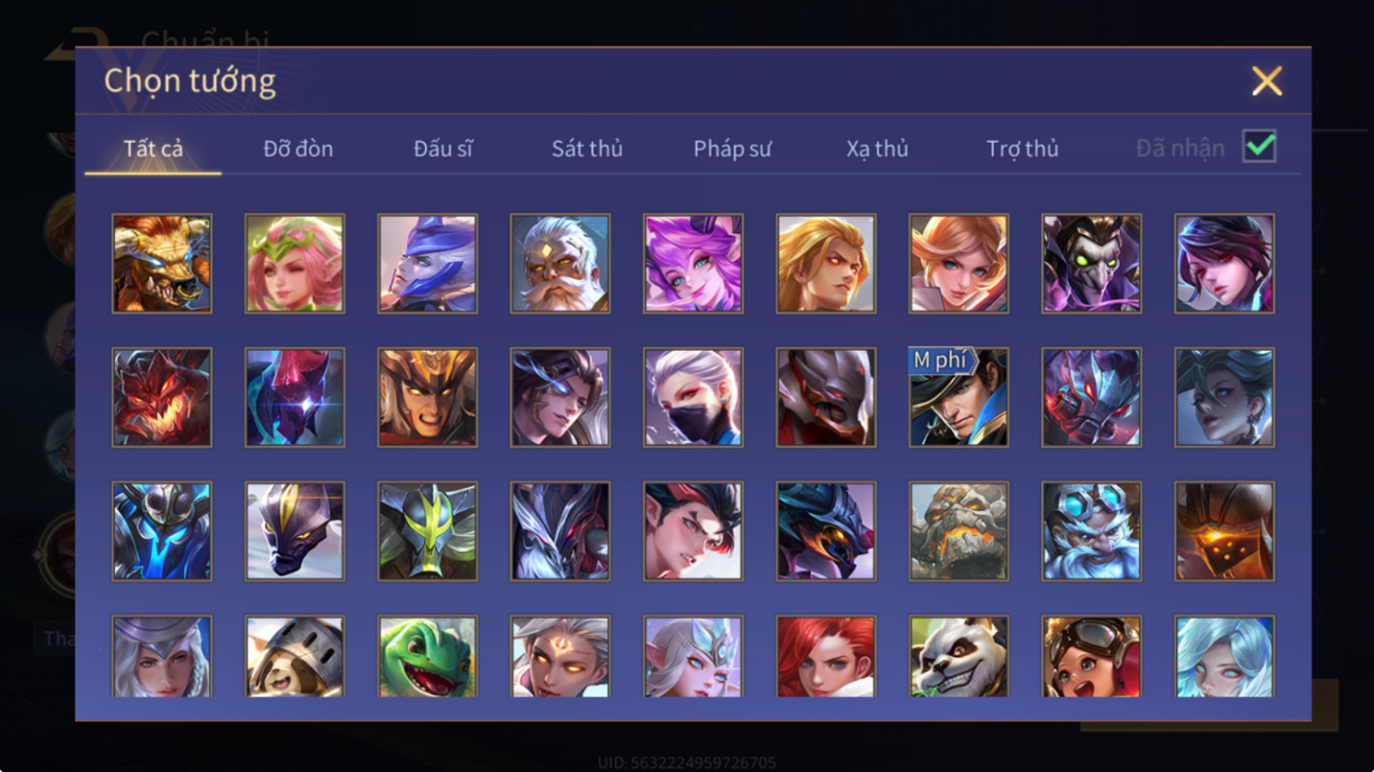Select the hero marked M phí

click(x=959, y=397)
